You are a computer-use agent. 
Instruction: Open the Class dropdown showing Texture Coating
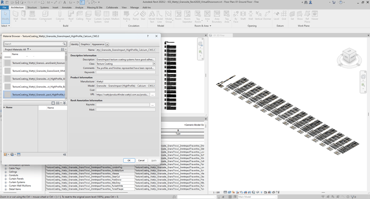(154, 64)
